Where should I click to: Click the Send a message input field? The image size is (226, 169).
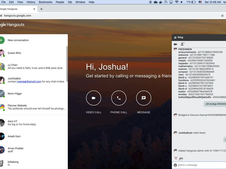tap(202, 165)
